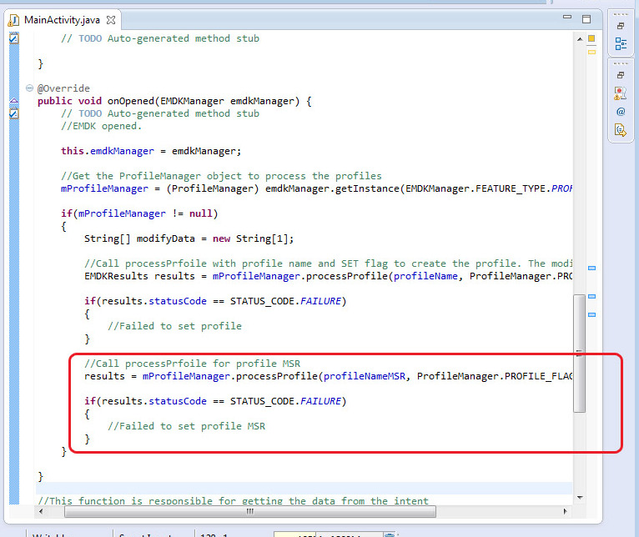Click the Outline view icon in right trim

[621, 43]
